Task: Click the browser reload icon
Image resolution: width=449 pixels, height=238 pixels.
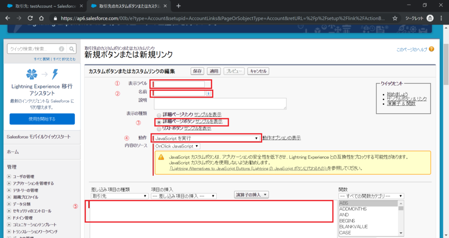Action: point(29,18)
